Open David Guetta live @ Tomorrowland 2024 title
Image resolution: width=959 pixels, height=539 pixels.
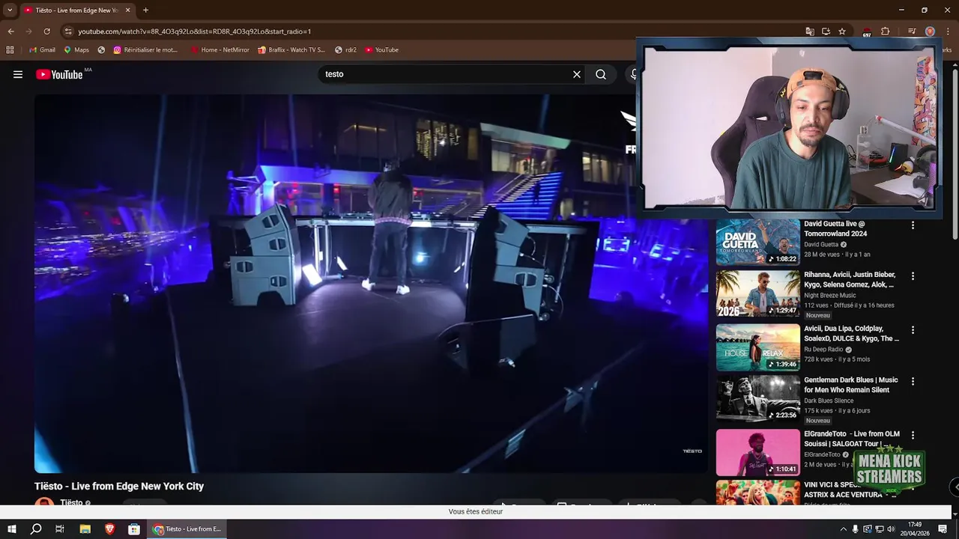835,228
